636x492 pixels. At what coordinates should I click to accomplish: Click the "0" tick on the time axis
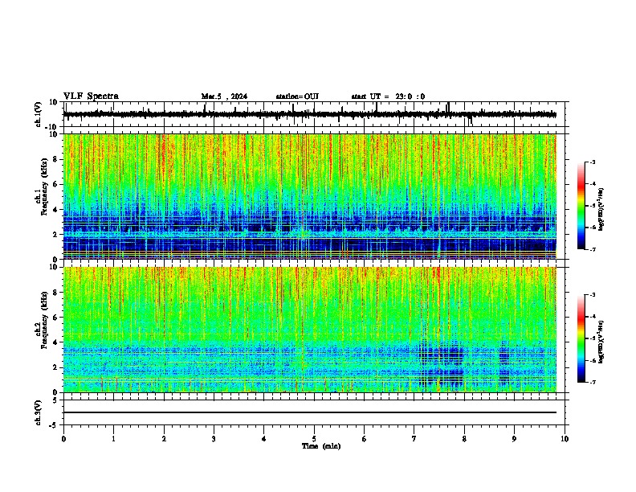(x=63, y=439)
